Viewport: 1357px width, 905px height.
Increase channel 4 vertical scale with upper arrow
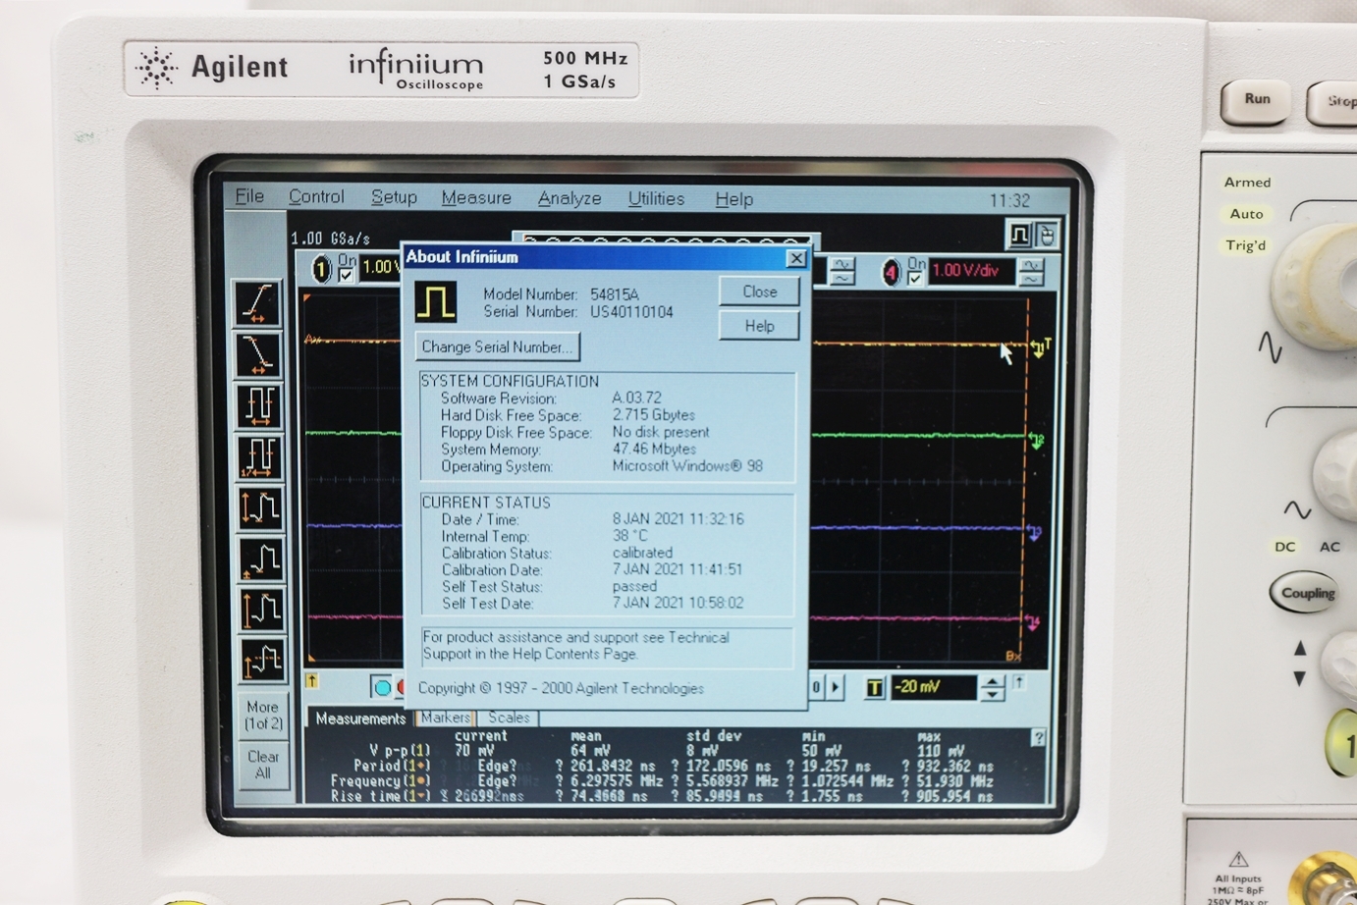pos(1031,265)
